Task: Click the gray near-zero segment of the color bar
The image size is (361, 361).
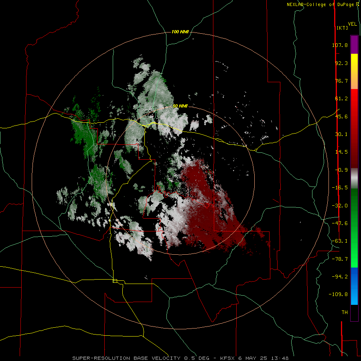Action: (x=354, y=178)
